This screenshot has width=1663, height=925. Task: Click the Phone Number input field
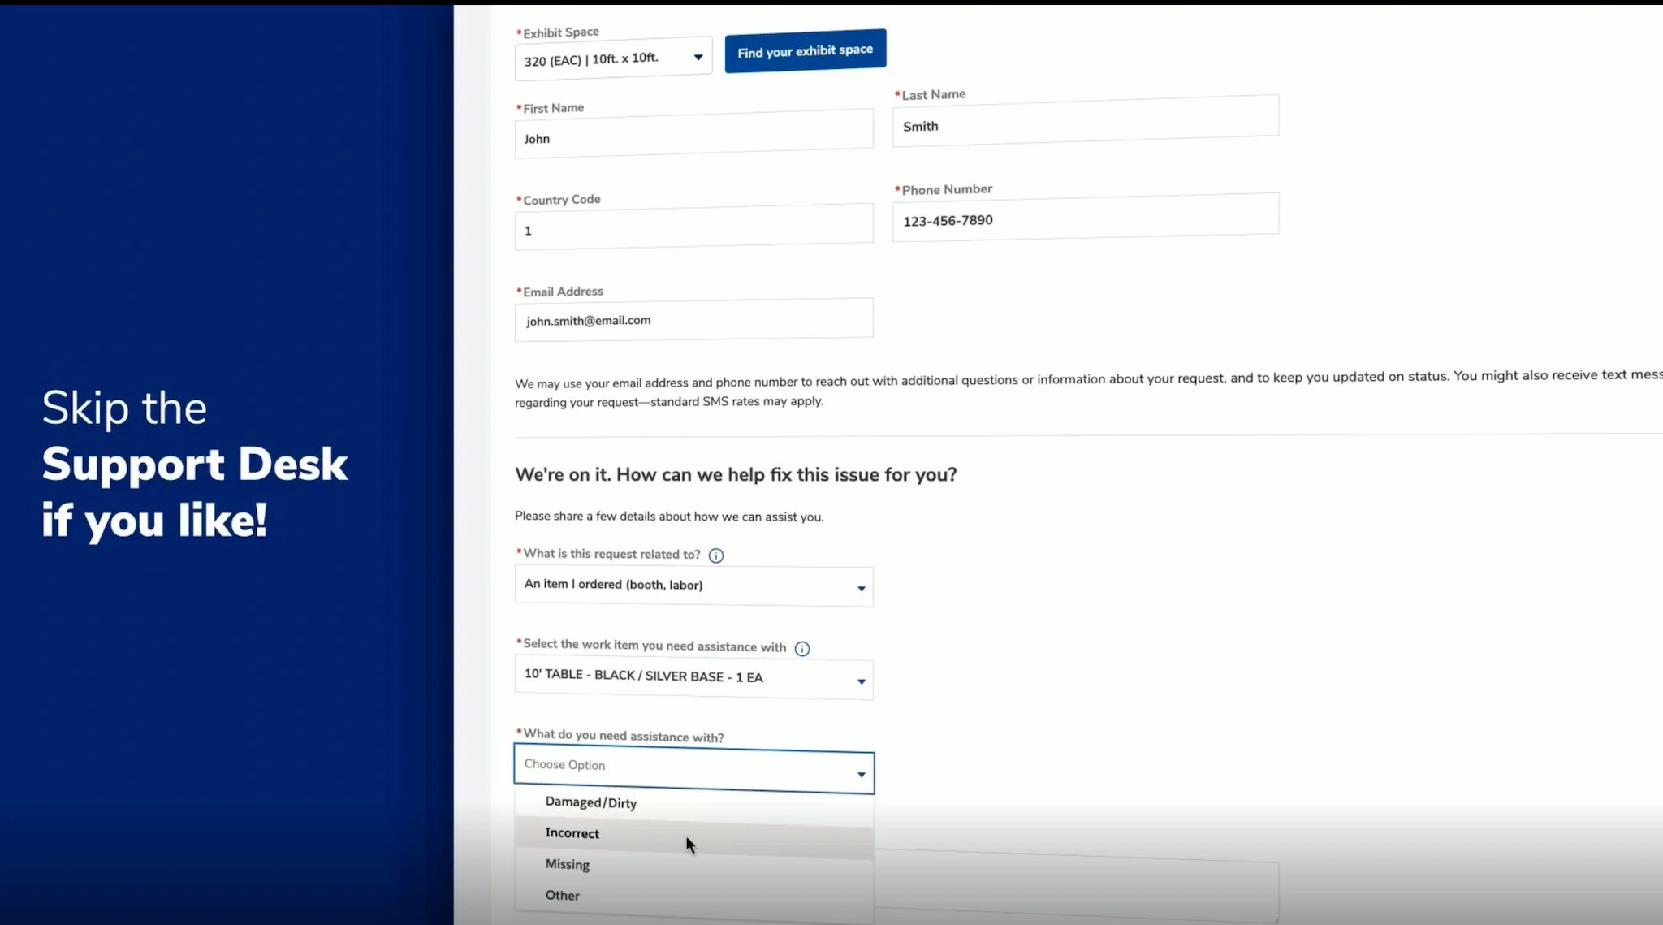(1086, 217)
